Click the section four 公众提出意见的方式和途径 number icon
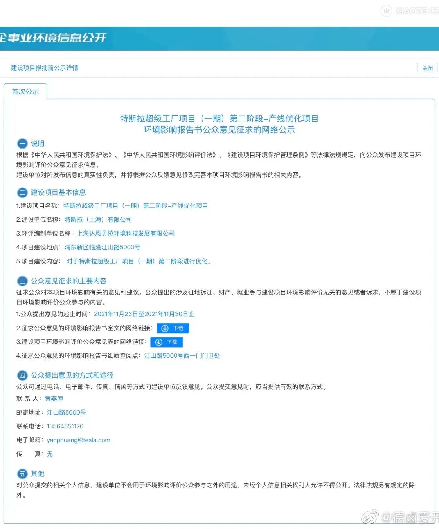 point(22,375)
